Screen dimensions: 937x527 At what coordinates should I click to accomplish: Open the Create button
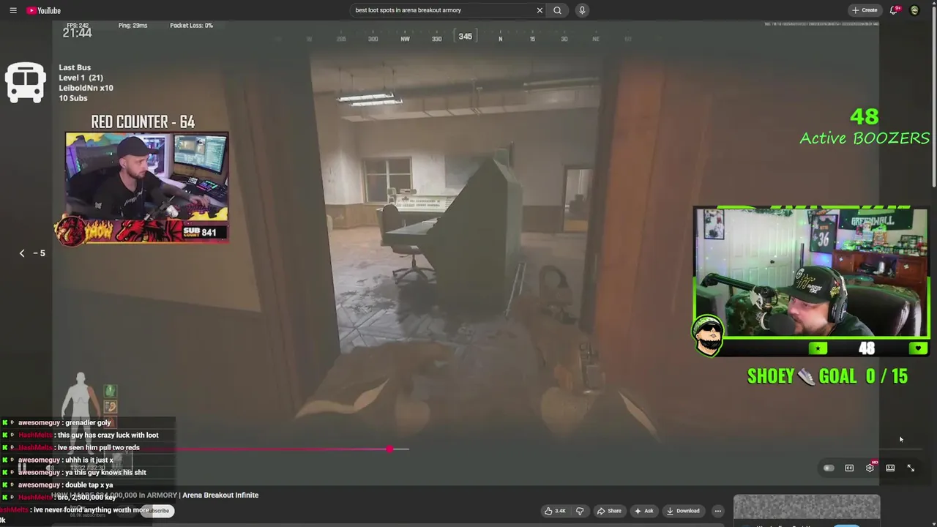pos(865,10)
